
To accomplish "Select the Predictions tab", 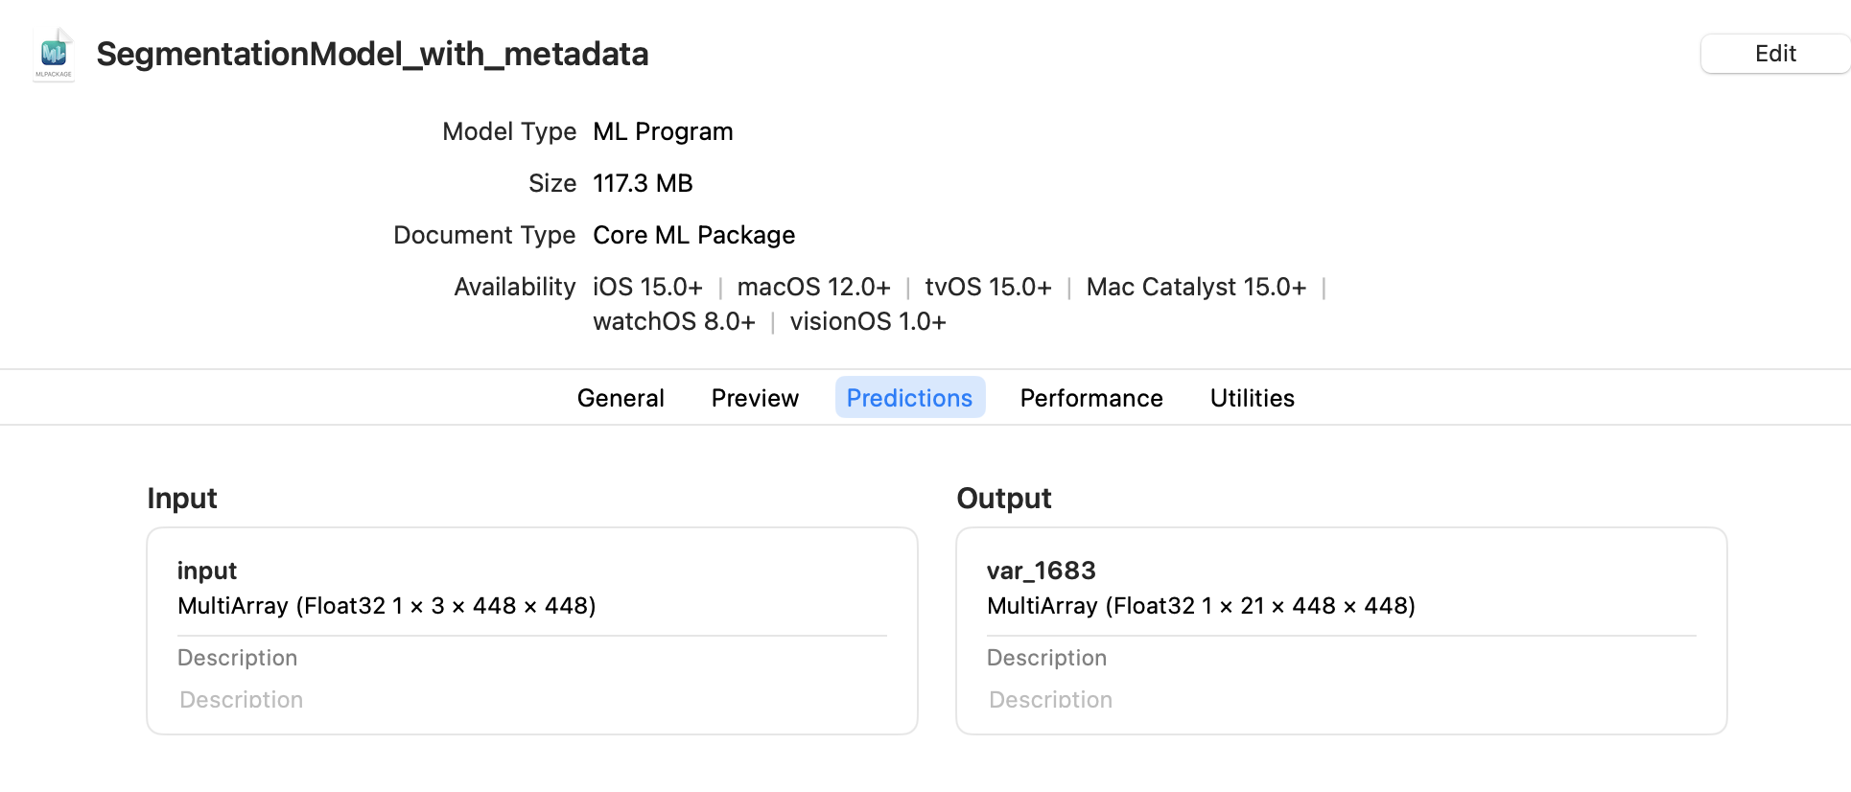I will pos(910,398).
